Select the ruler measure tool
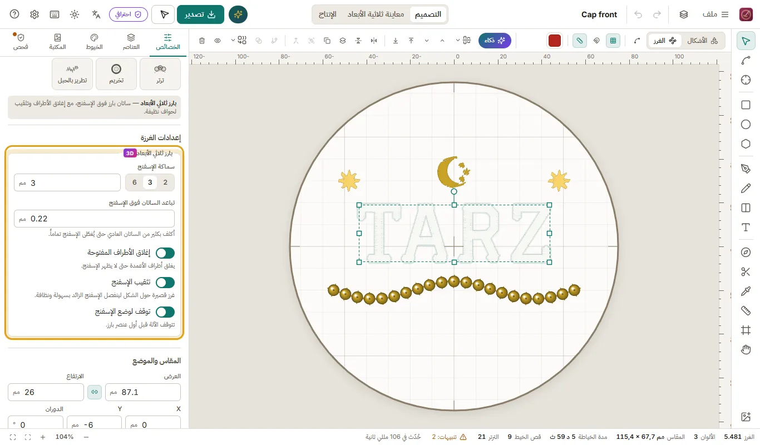The width and height of the screenshot is (760, 445). point(746,311)
